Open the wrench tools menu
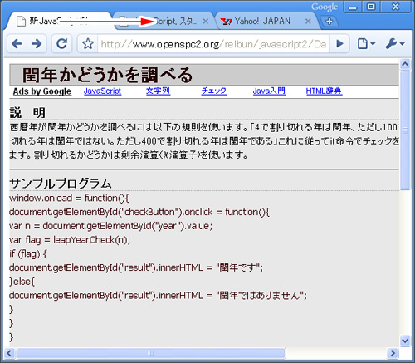This screenshot has height=363, width=415. click(x=395, y=44)
